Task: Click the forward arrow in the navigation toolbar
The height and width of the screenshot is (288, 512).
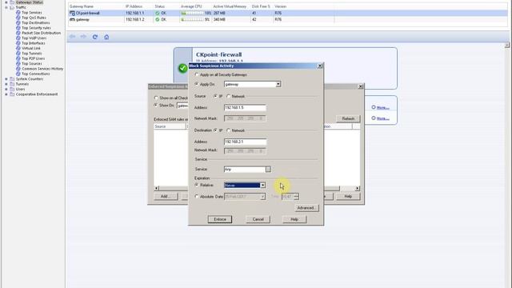Action: pos(83,37)
